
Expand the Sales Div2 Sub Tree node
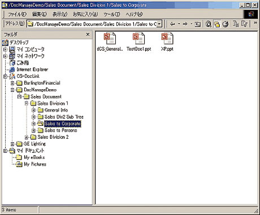(33, 117)
